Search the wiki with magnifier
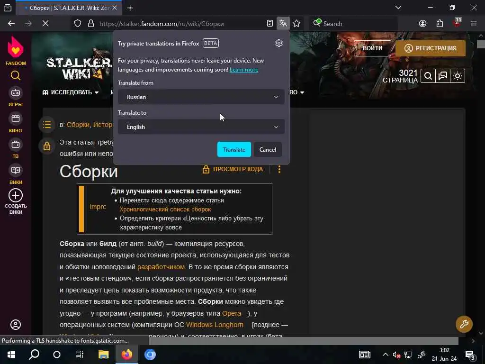This screenshot has height=364, width=485. click(x=428, y=76)
